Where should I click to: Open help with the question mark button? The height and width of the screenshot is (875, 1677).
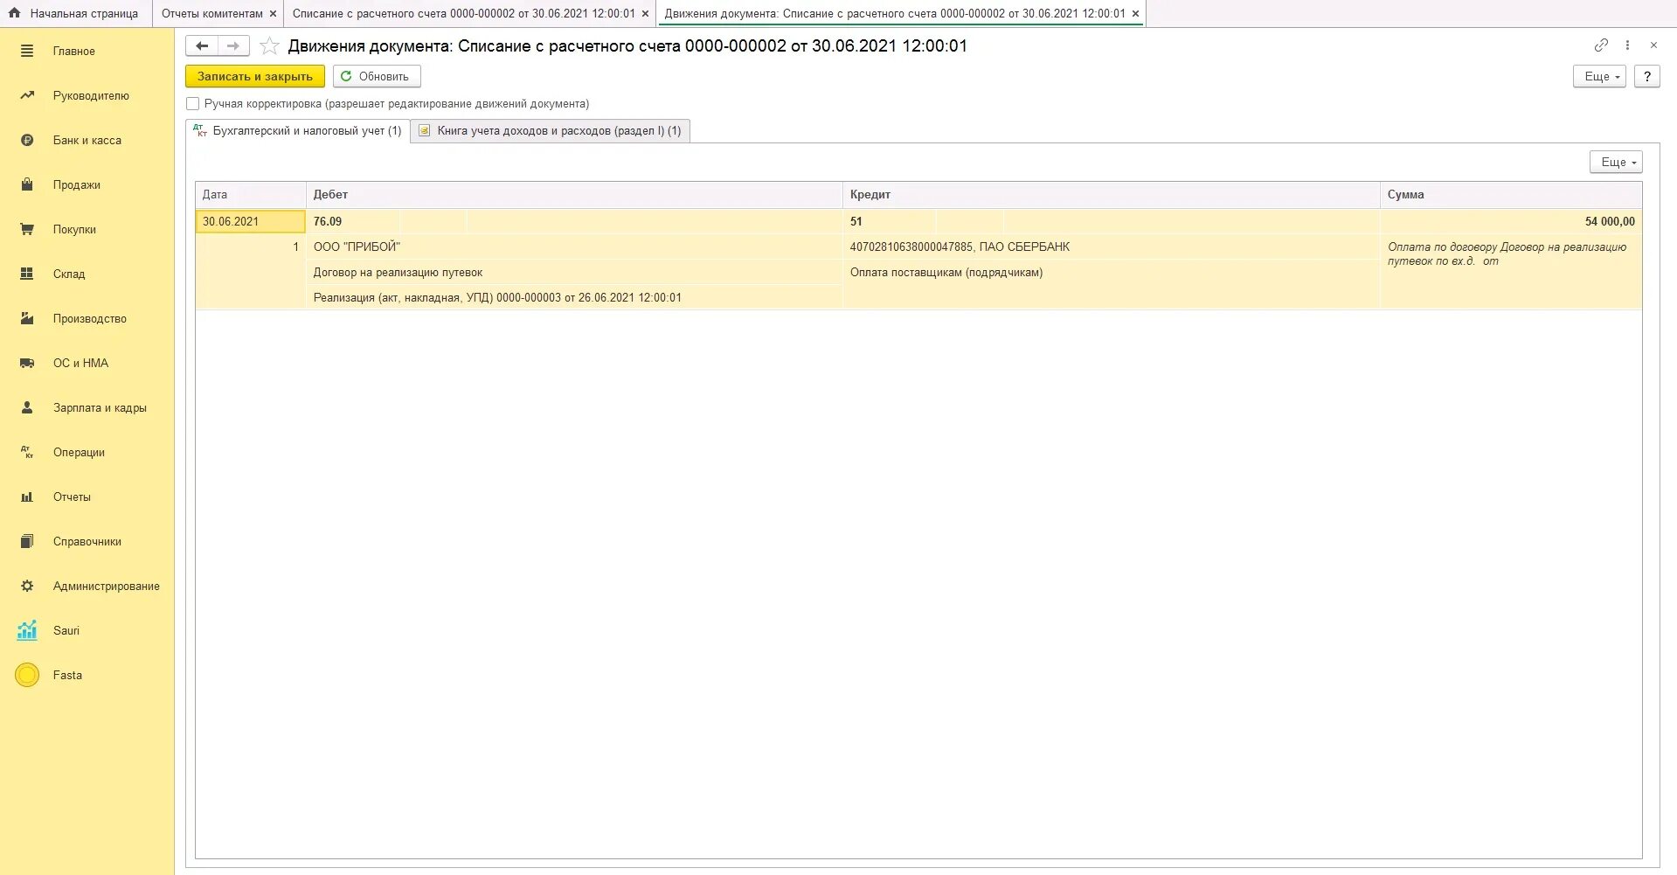tap(1647, 77)
